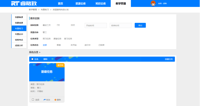Select 进行中 task status filter
Screen dimensions: 200x106
coord(88,45)
